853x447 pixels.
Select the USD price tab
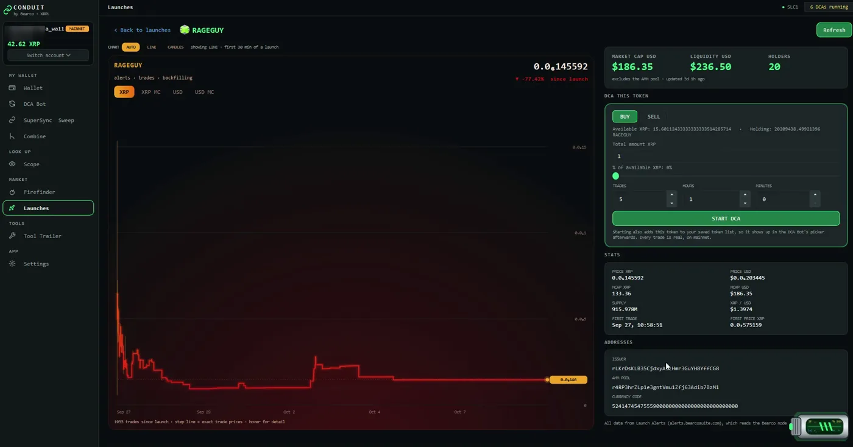[177, 92]
